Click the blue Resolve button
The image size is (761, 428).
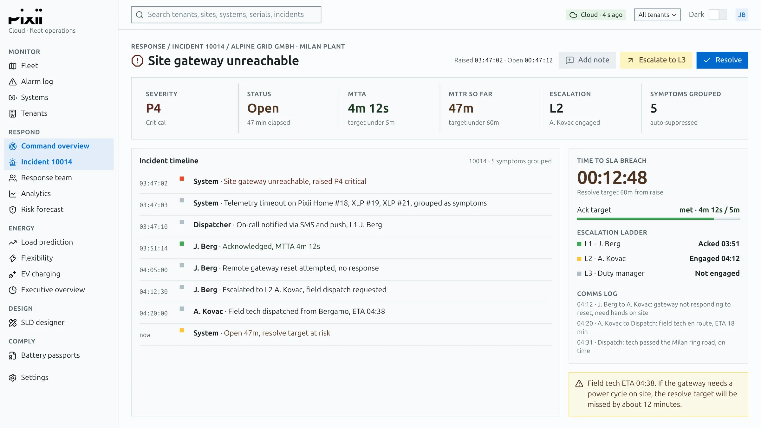(x=722, y=60)
